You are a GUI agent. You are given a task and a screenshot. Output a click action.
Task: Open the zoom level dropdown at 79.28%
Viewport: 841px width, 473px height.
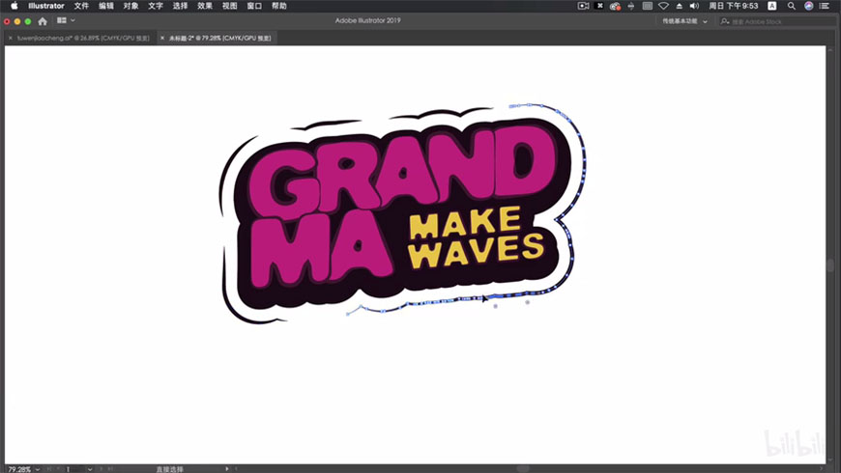pos(39,468)
